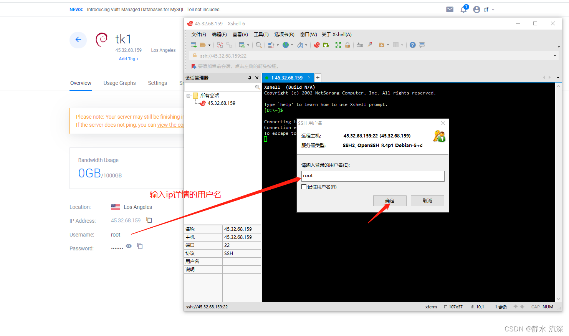Image resolution: width=569 pixels, height=336 pixels.
Task: Open the 工具(T) menu
Action: (x=261, y=35)
